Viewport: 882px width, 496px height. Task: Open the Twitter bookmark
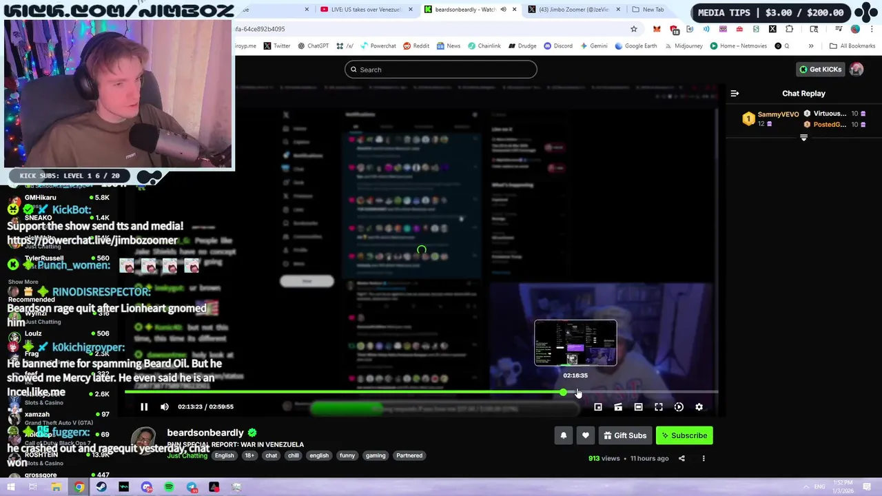(x=277, y=46)
